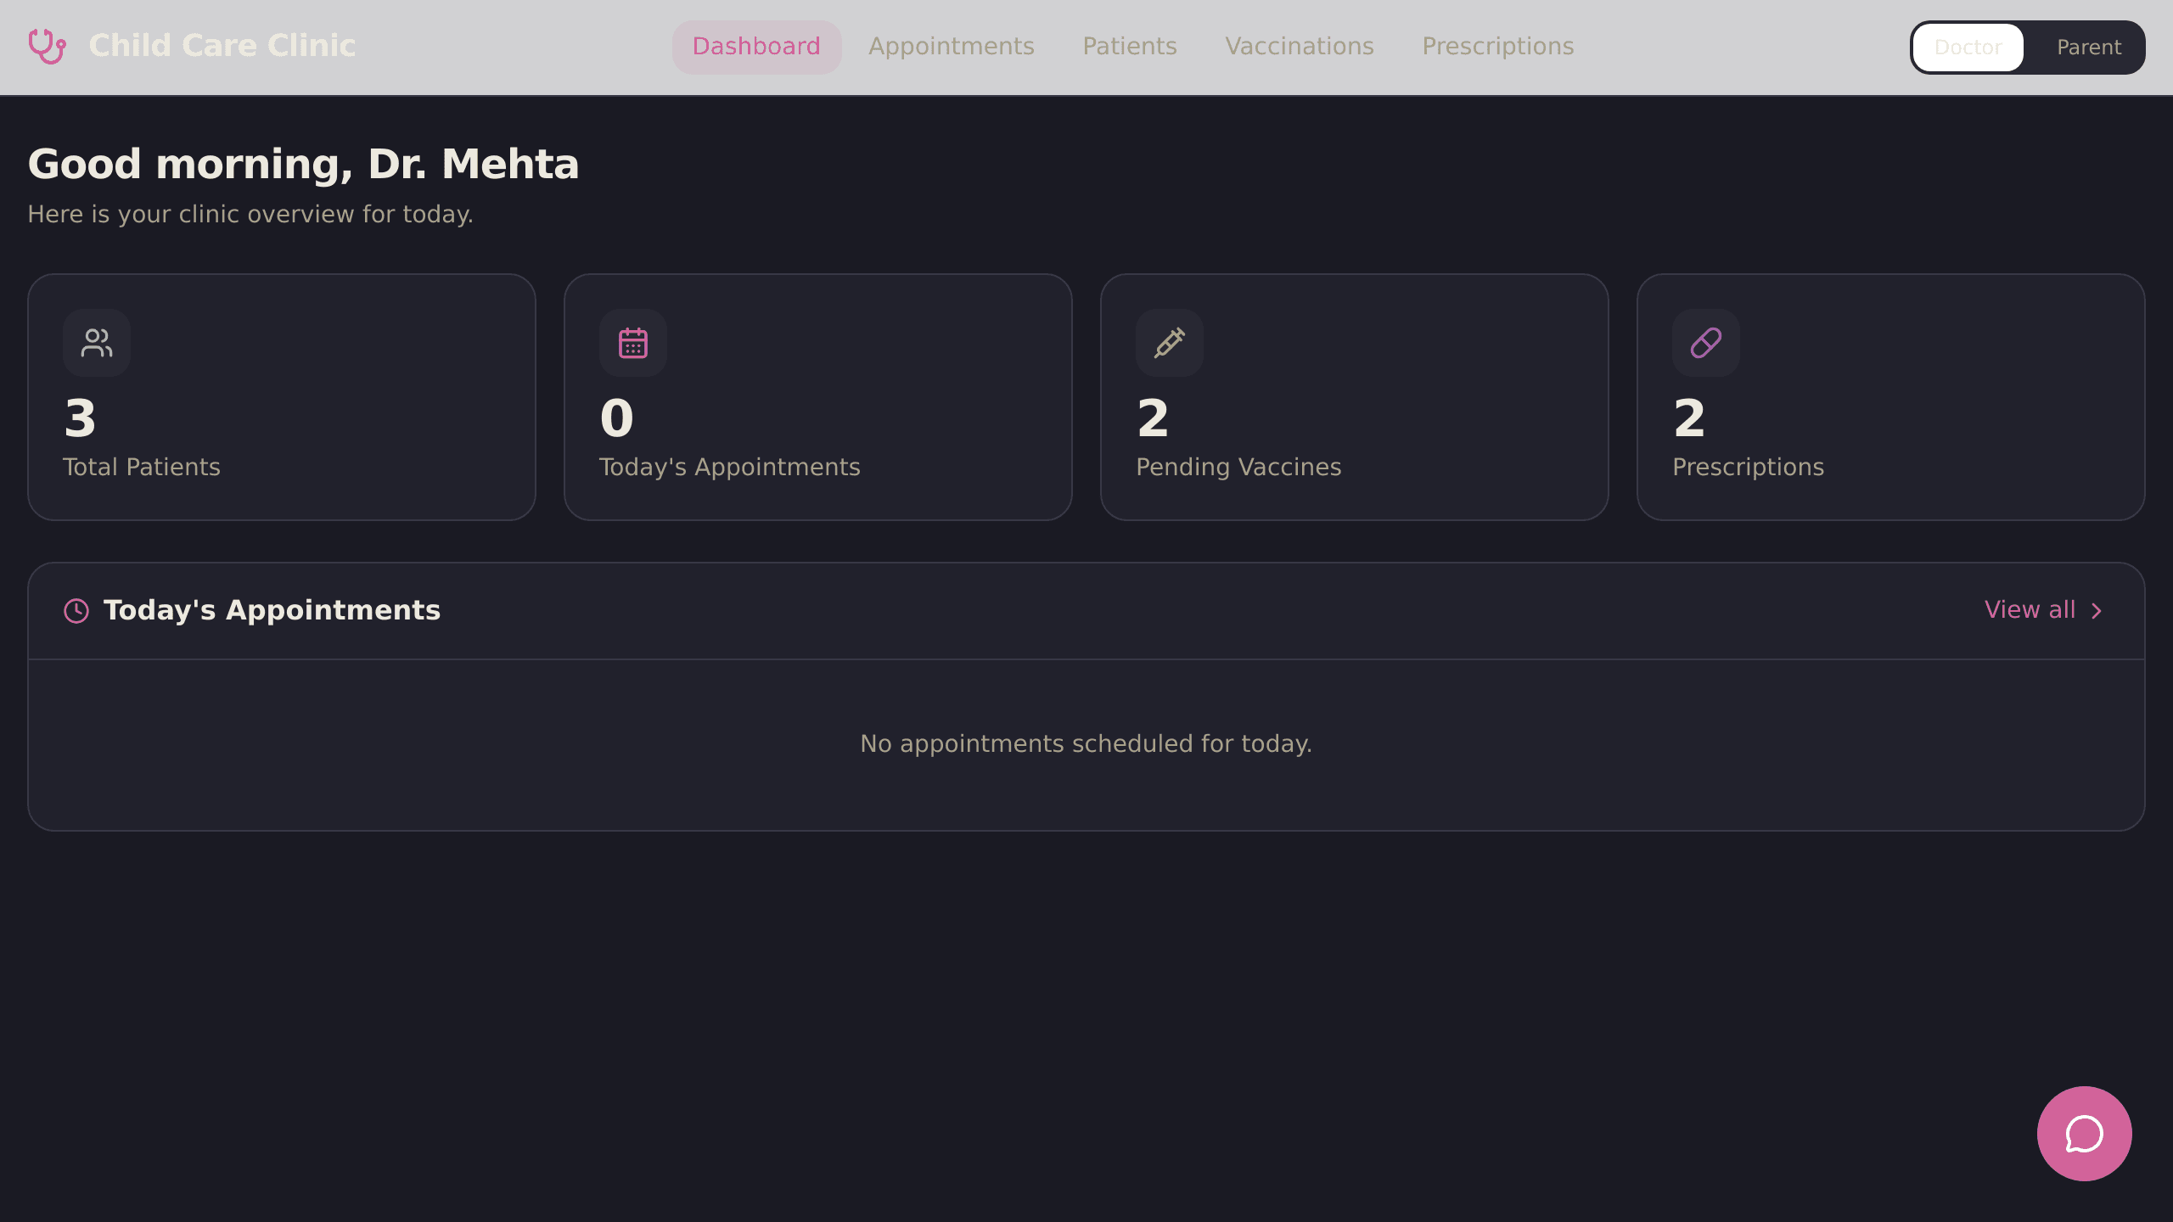The height and width of the screenshot is (1222, 2173).
Task: Switch to the Patients tab
Action: (x=1129, y=47)
